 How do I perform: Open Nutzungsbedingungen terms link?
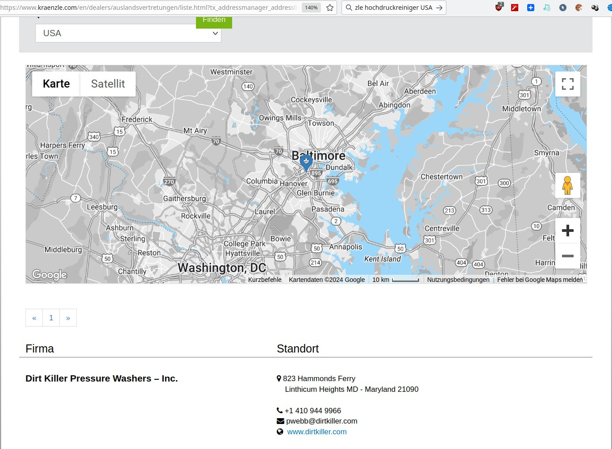458,280
